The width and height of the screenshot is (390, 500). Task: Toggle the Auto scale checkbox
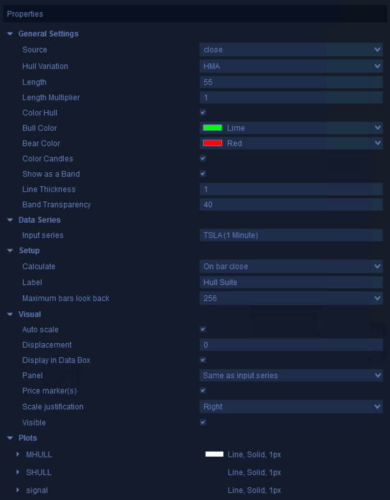[203, 330]
